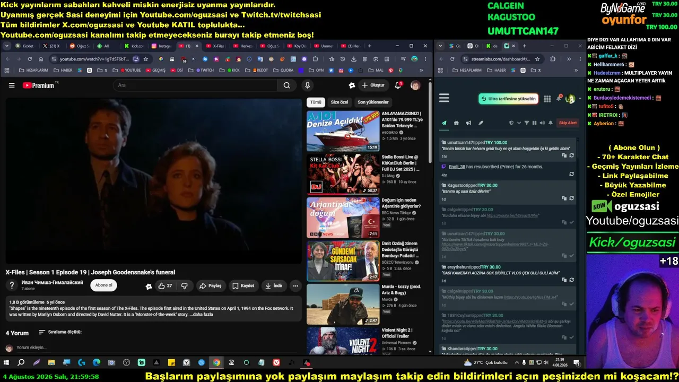Dislike the X-Files video
Viewport: 679px width, 382px height.
(185, 286)
